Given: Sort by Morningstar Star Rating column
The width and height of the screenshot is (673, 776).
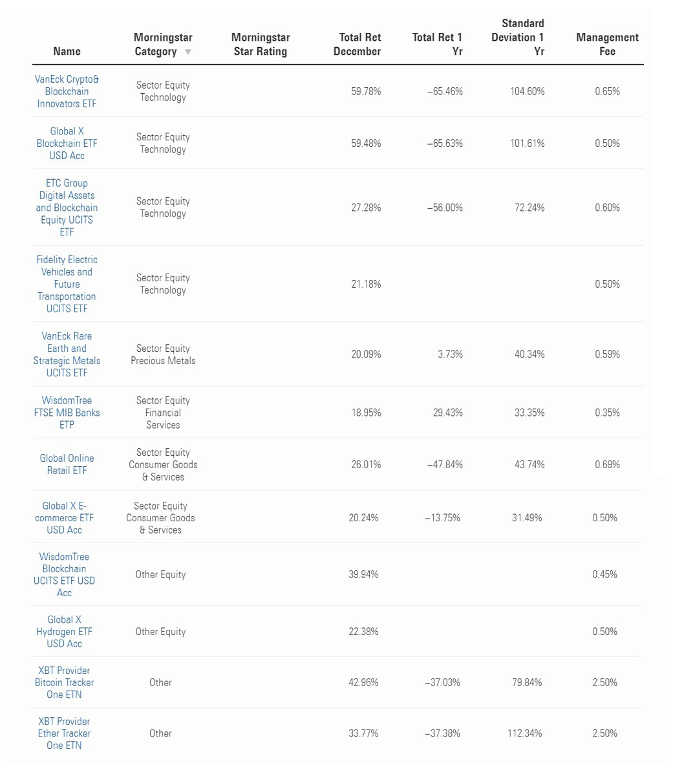Looking at the screenshot, I should (x=260, y=45).
